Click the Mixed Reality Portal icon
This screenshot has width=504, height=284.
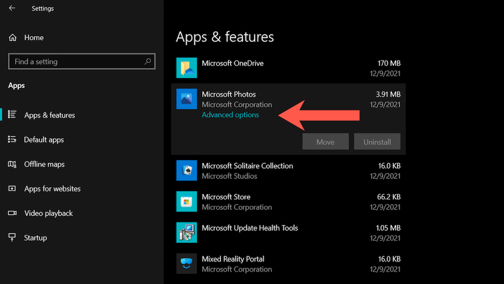tap(187, 263)
